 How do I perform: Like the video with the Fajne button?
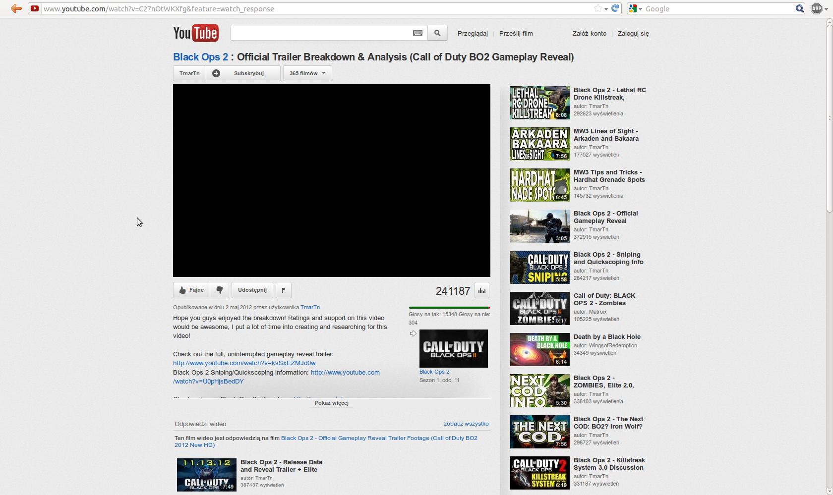coord(191,290)
